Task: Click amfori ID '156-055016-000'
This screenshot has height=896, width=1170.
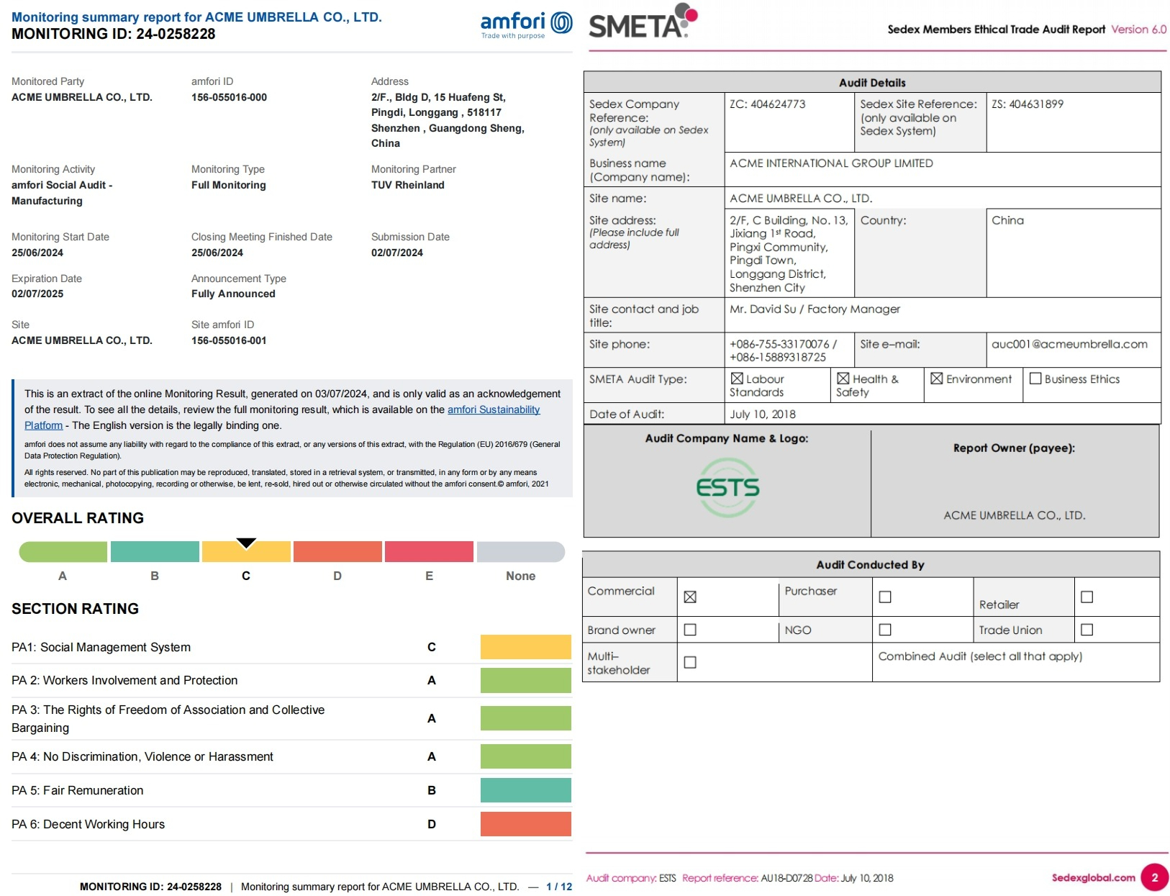Action: (229, 97)
